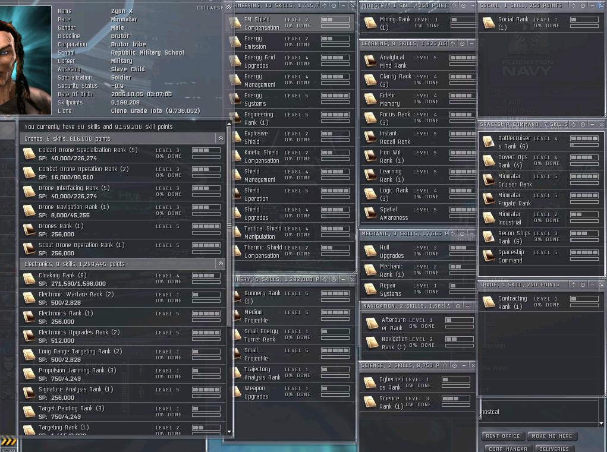
Task: Open Deliveries
Action: point(554,449)
